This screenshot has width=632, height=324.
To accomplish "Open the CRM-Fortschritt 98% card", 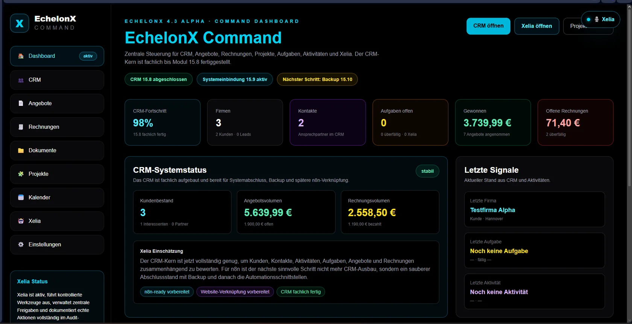I will tap(163, 122).
